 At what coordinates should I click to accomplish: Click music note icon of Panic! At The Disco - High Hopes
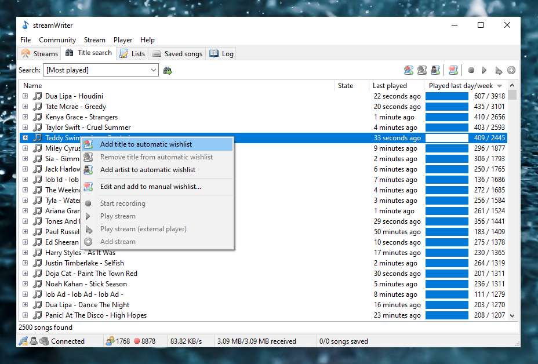point(38,315)
